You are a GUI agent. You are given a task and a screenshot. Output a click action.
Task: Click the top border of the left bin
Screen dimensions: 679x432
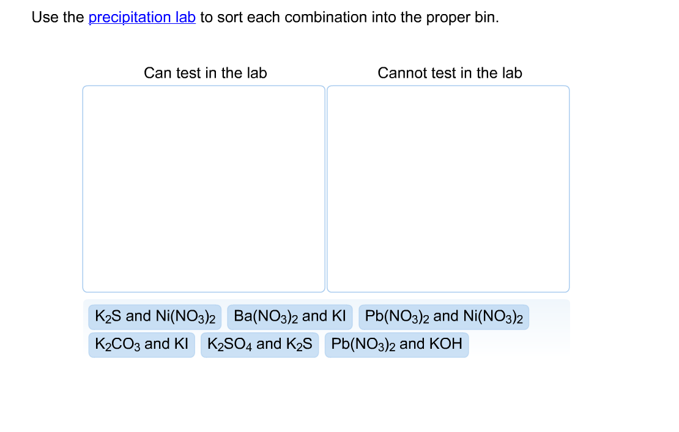coord(204,86)
